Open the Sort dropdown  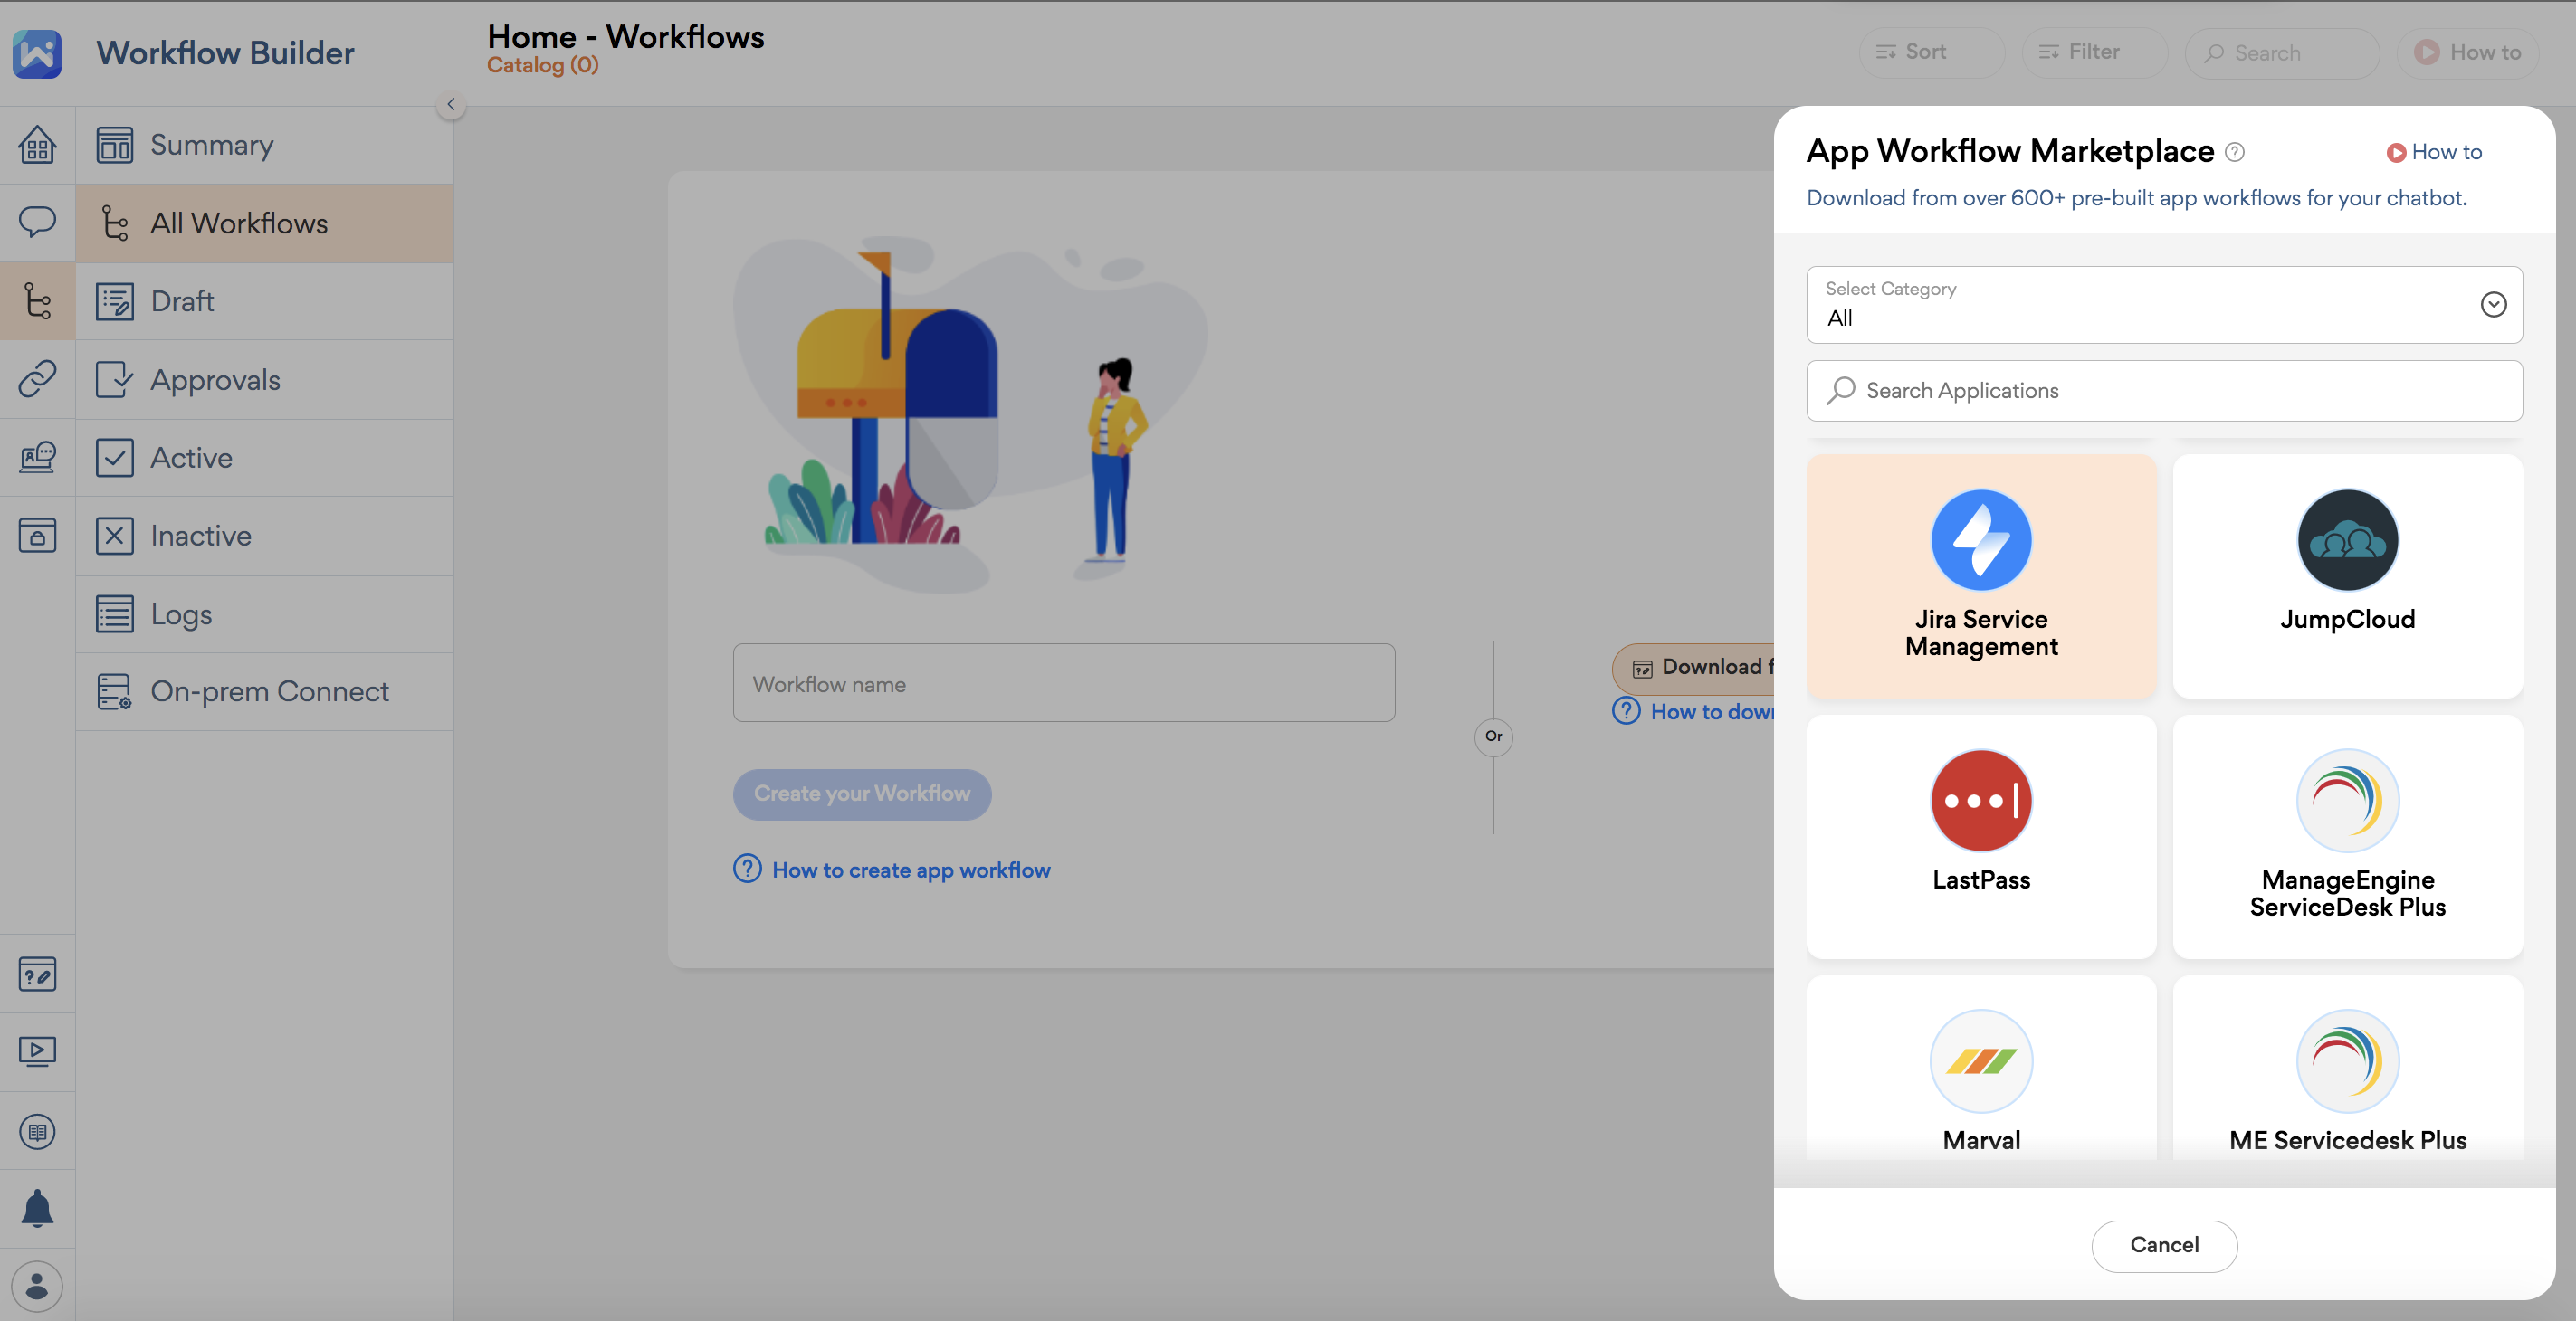tap(1930, 52)
